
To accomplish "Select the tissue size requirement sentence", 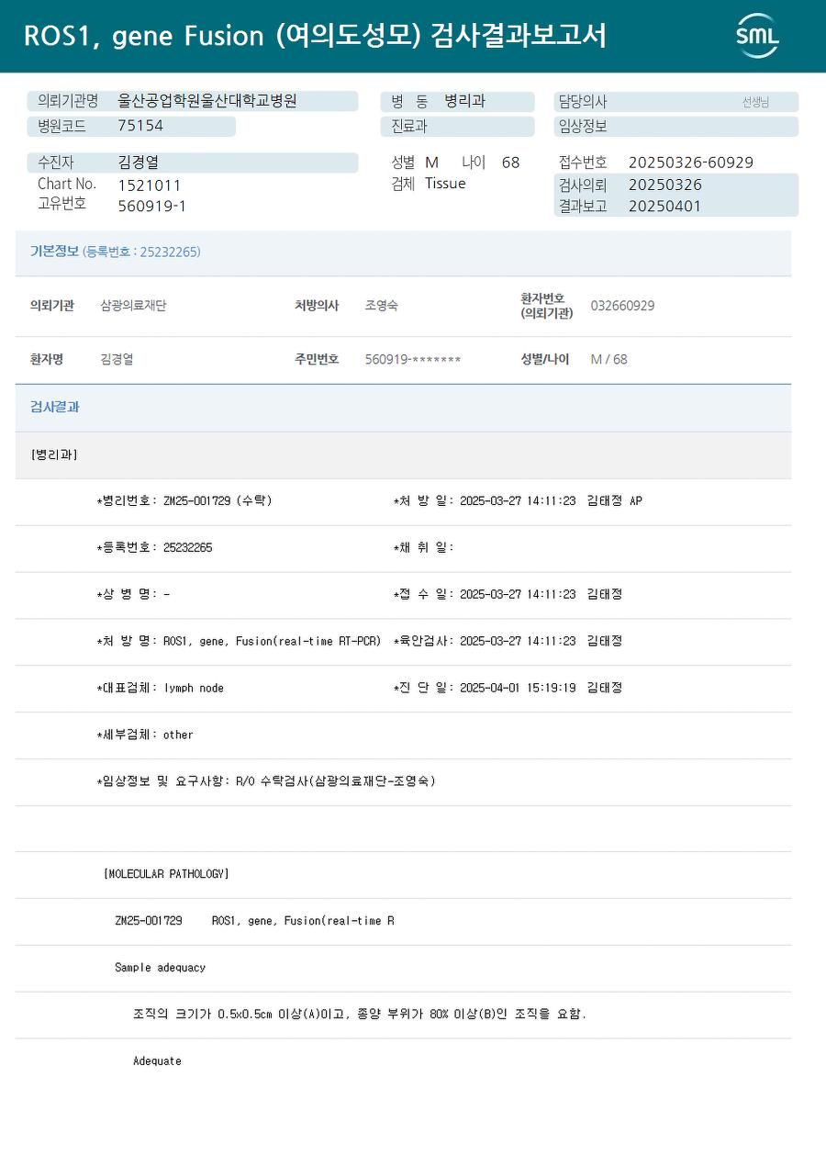I will click(x=359, y=1015).
